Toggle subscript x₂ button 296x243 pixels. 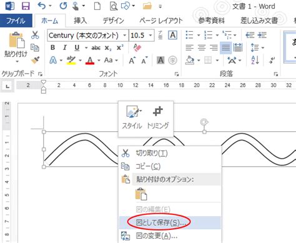point(108,48)
